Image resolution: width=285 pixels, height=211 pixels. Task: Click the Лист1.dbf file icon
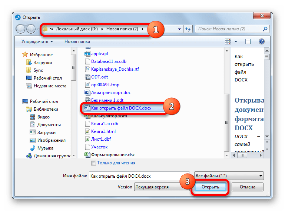click(87, 139)
